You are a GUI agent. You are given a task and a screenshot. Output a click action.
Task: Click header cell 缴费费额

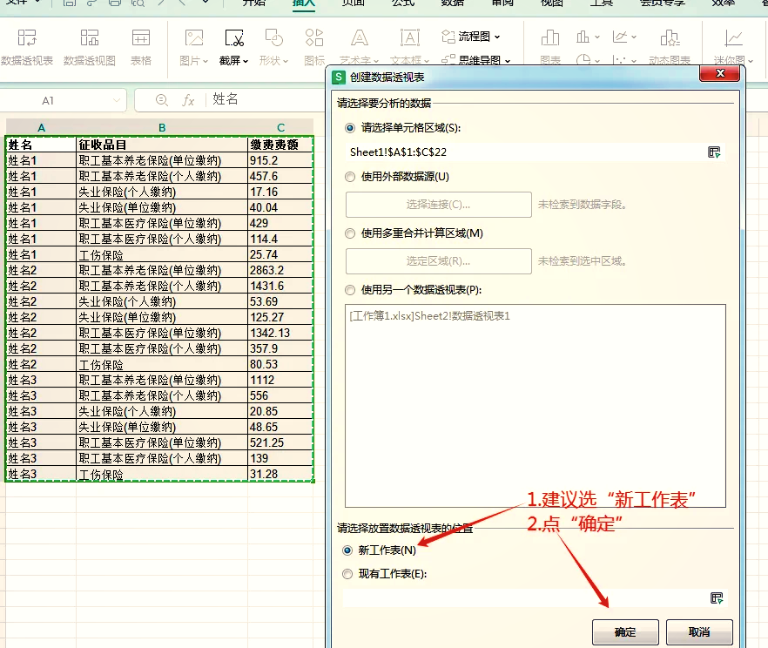coord(280,145)
